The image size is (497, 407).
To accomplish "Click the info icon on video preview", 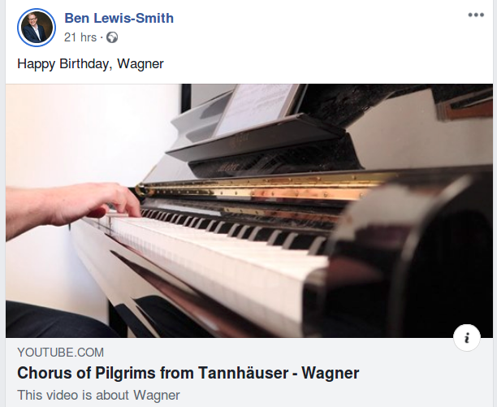I will click(467, 338).
